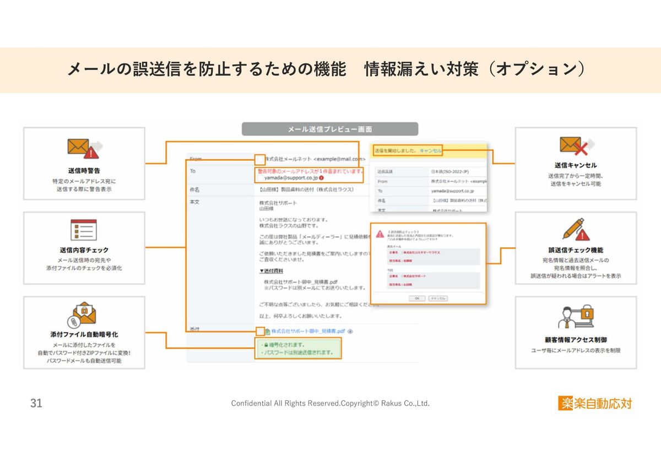Click the preview icon after the attachment filename
The image size is (661, 467).
(350, 332)
